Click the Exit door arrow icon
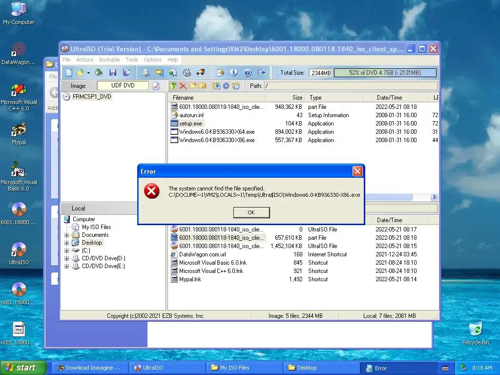Screen dimensions: 500x375 click(x=262, y=73)
